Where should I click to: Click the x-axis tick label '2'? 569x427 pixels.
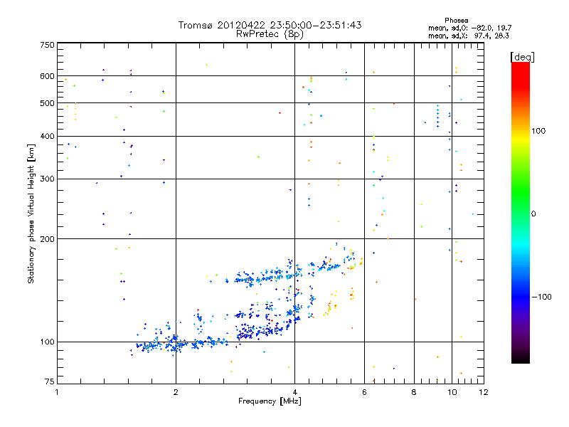[176, 392]
